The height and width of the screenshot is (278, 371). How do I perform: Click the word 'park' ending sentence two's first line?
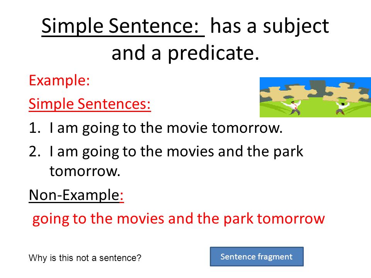pyautogui.click(x=288, y=152)
